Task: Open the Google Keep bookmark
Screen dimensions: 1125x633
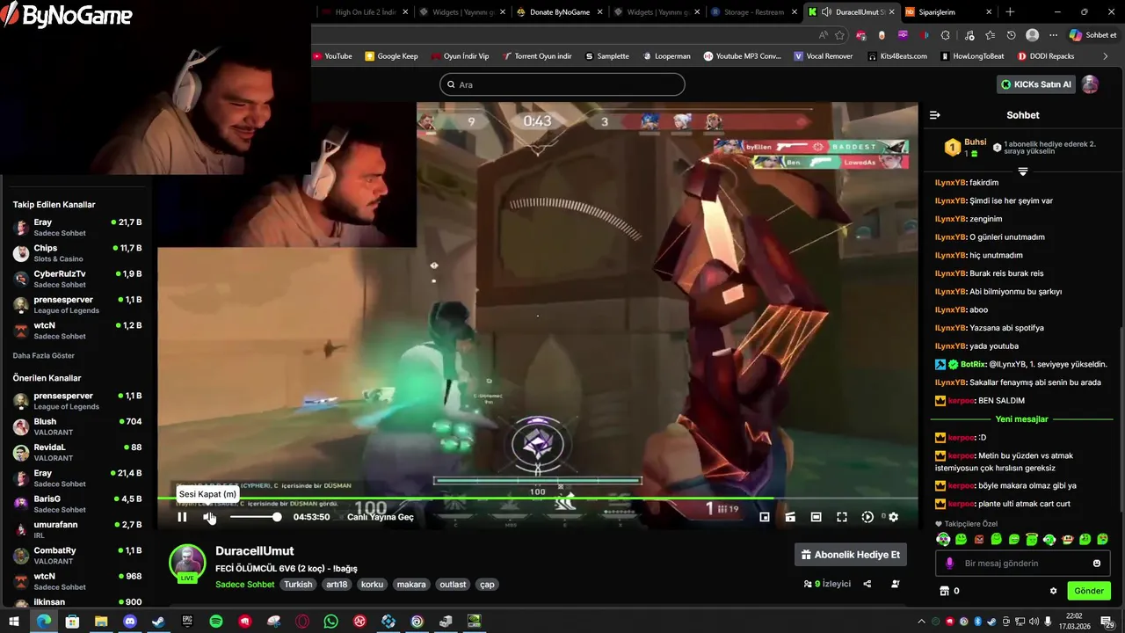Action: [392, 56]
